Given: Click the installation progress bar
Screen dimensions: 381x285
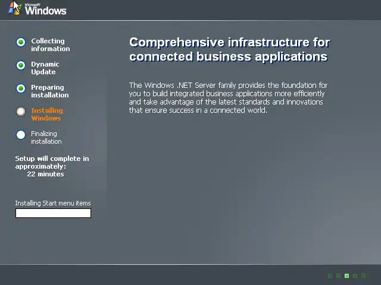Looking at the screenshot, I should point(53,213).
